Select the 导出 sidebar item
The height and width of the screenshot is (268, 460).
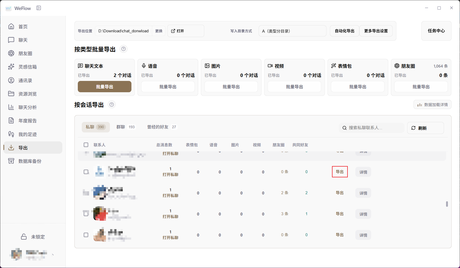(33, 148)
